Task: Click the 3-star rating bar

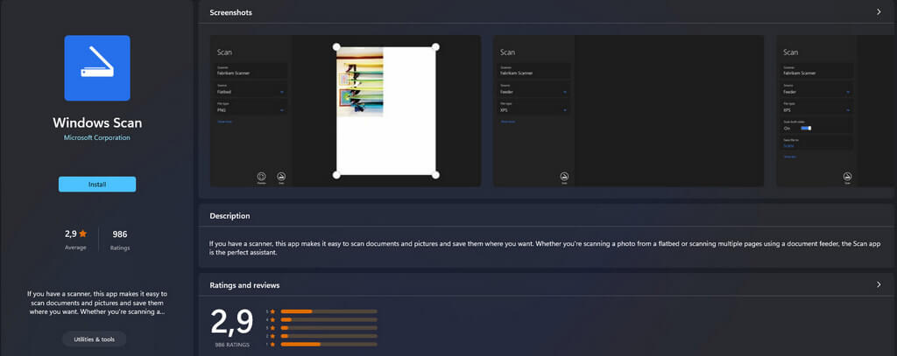Action: coord(329,328)
